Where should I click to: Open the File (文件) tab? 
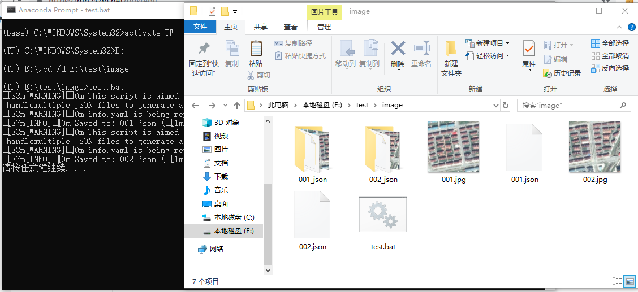pos(200,27)
